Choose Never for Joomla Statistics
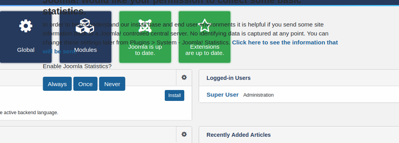This screenshot has width=399, height=143. [x=112, y=84]
